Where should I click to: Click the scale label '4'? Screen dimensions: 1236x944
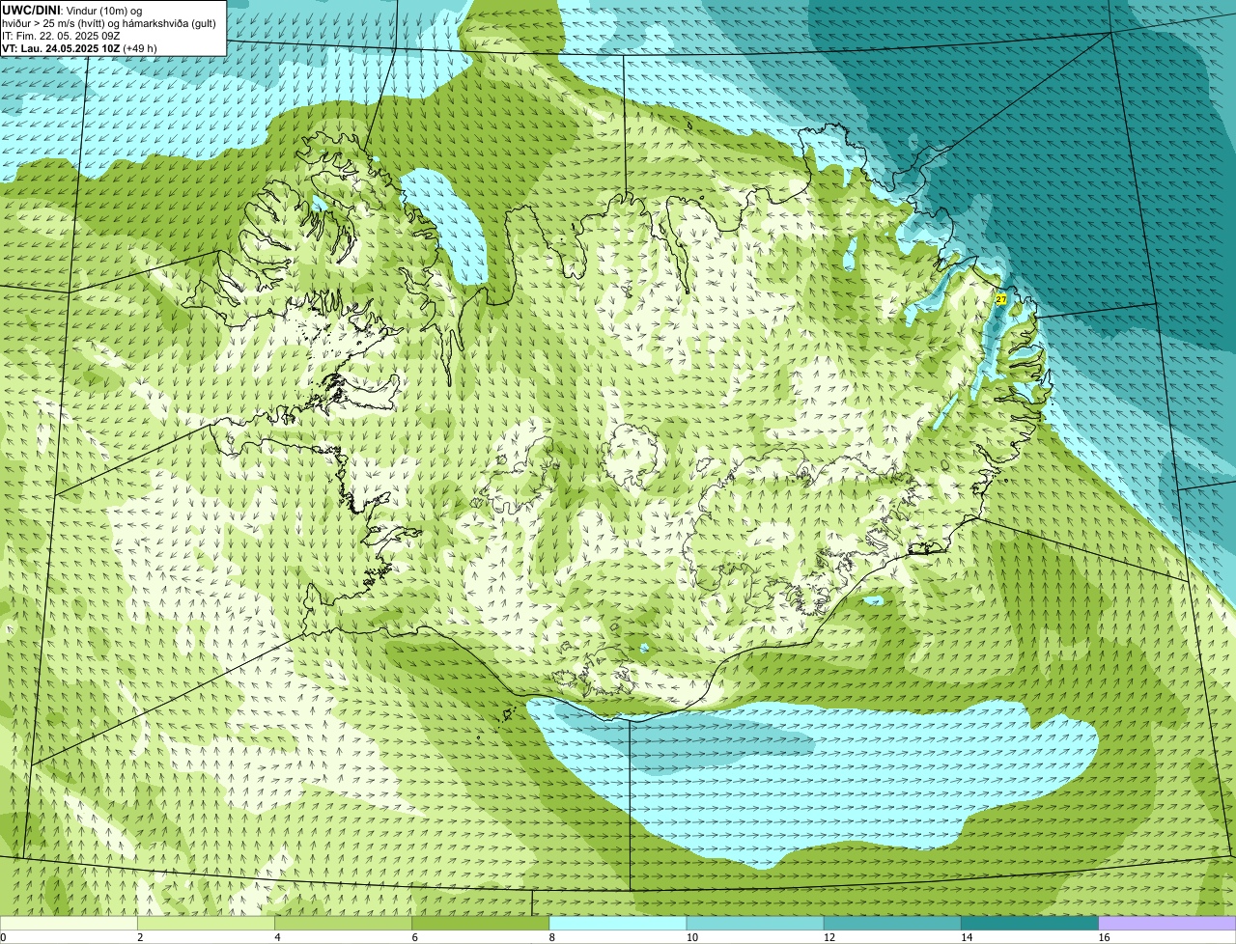point(277,937)
